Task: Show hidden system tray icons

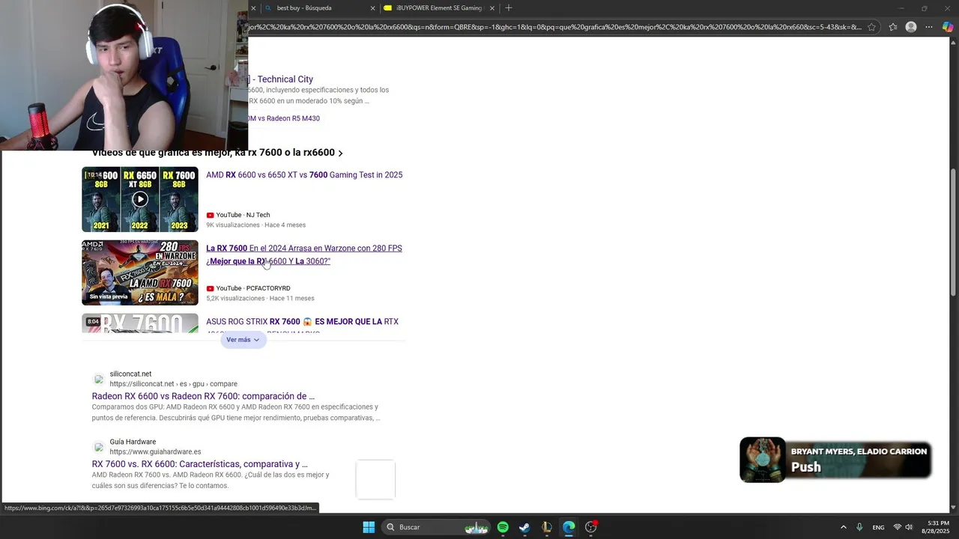Action: (843, 527)
